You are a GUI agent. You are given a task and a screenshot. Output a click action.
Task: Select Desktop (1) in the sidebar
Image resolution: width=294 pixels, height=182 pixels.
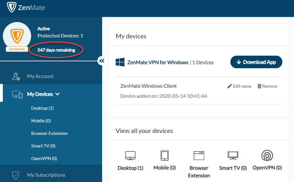(42, 108)
